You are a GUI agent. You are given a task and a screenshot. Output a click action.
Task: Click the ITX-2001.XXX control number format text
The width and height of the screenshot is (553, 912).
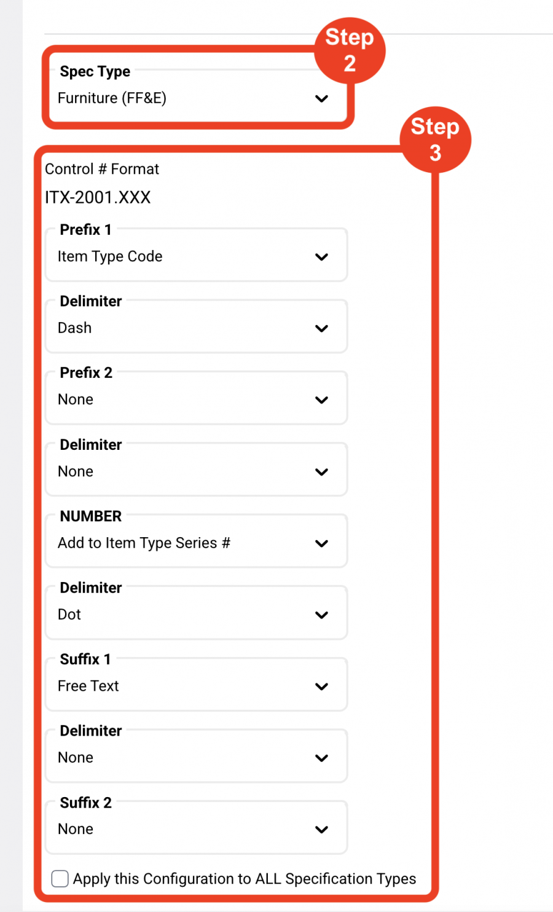pos(98,197)
